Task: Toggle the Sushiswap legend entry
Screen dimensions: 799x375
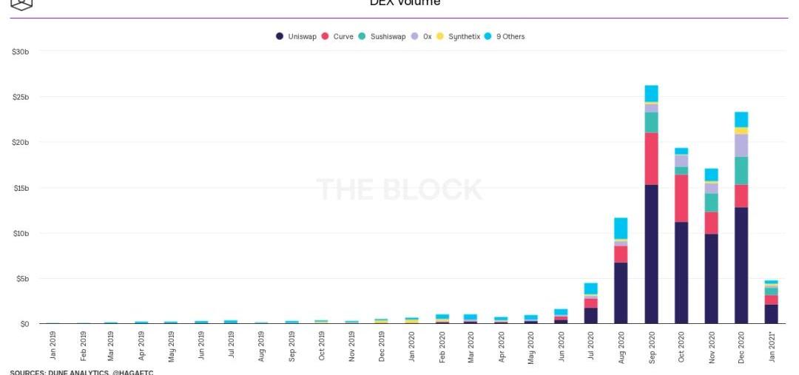Action: (382, 36)
